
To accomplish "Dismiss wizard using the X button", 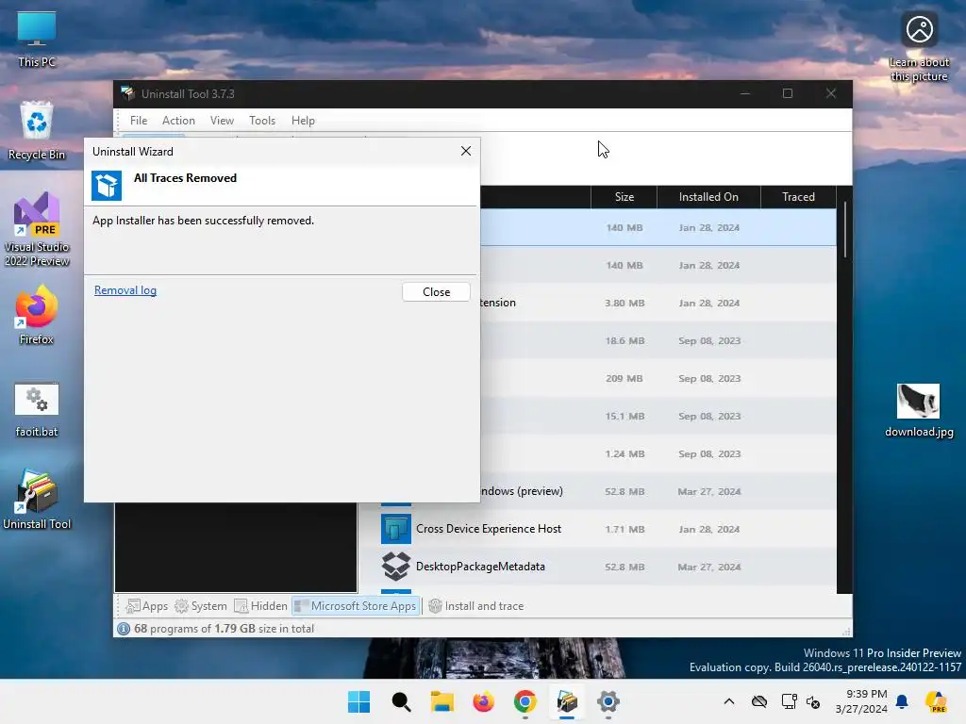I will (466, 151).
